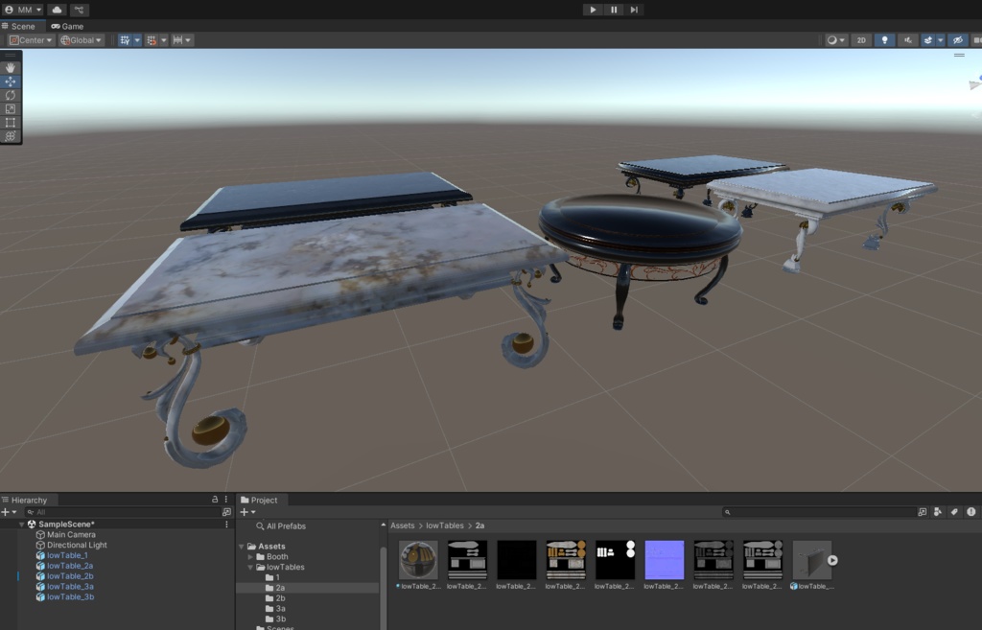Open grid snapping dropdown arrow
Image resolution: width=982 pixels, height=630 pixels.
(x=137, y=40)
